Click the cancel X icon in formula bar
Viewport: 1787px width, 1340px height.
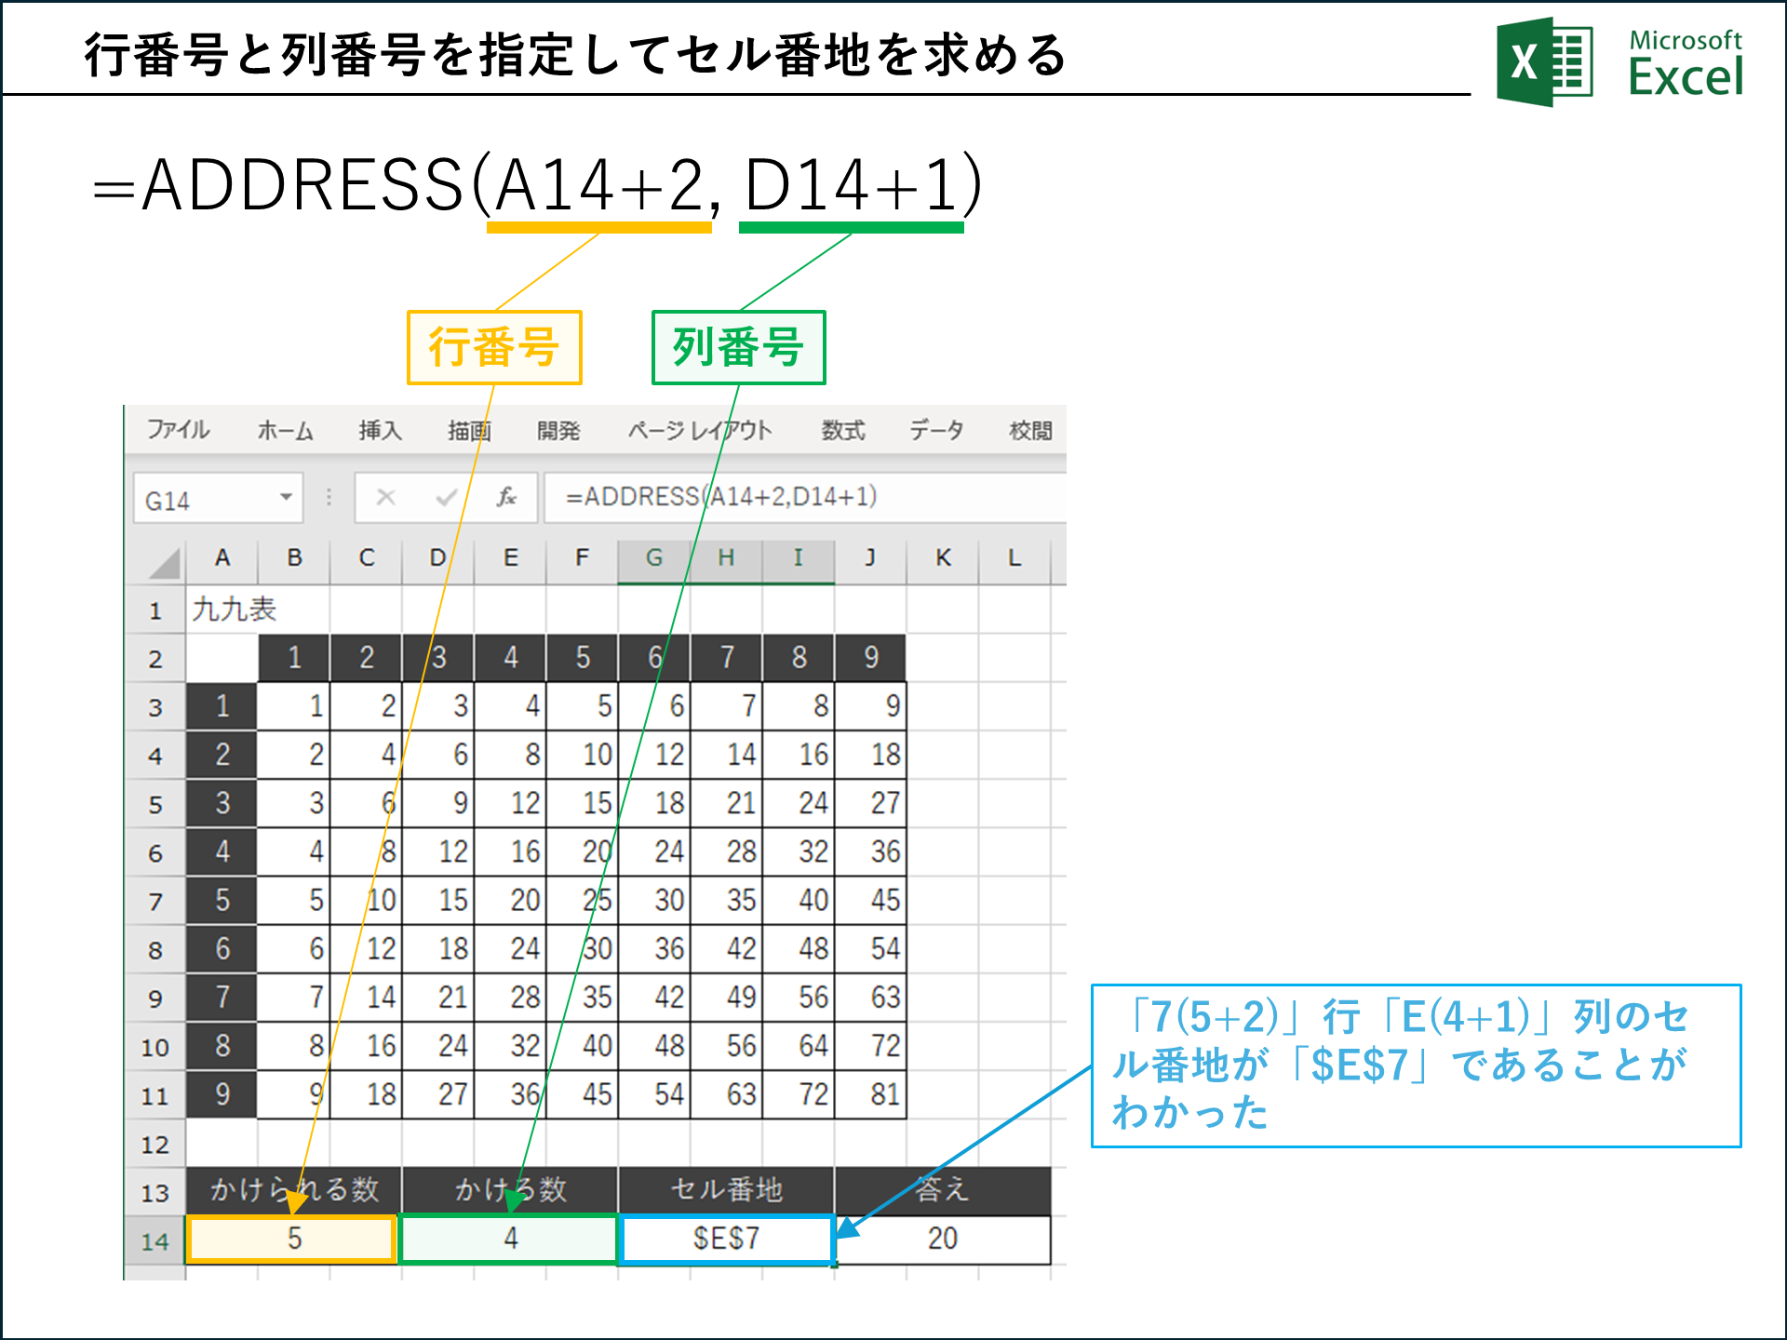[385, 498]
